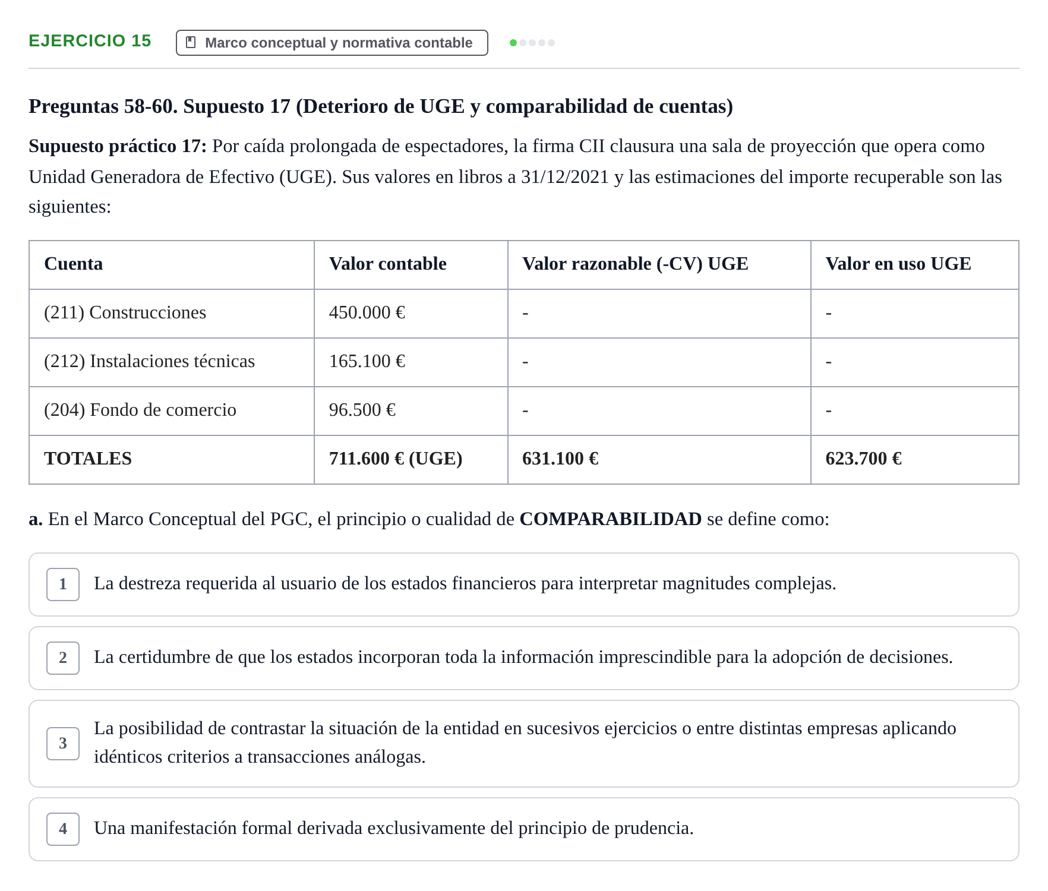Click the number 2 option badge
The image size is (1048, 891).
63,658
